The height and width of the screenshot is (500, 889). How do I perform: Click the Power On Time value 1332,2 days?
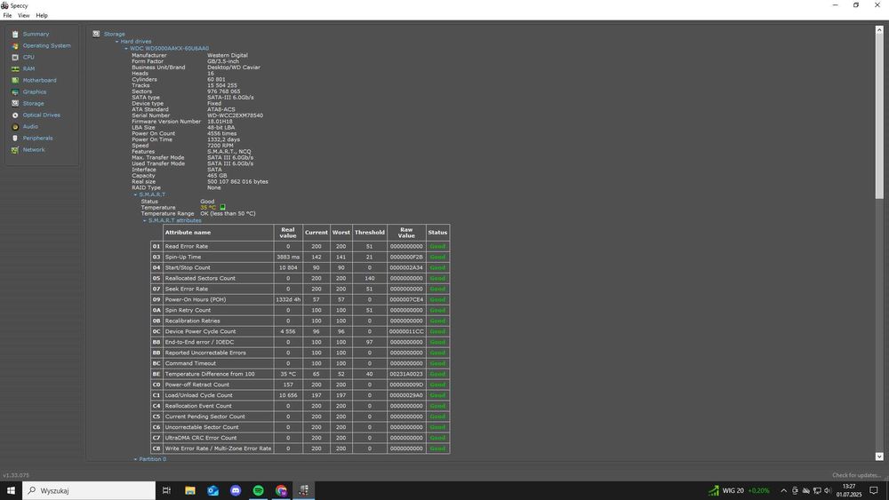[x=223, y=139]
